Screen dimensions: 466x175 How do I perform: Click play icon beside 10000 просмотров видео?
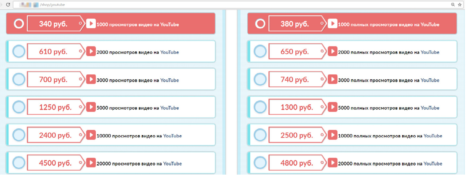click(x=91, y=135)
